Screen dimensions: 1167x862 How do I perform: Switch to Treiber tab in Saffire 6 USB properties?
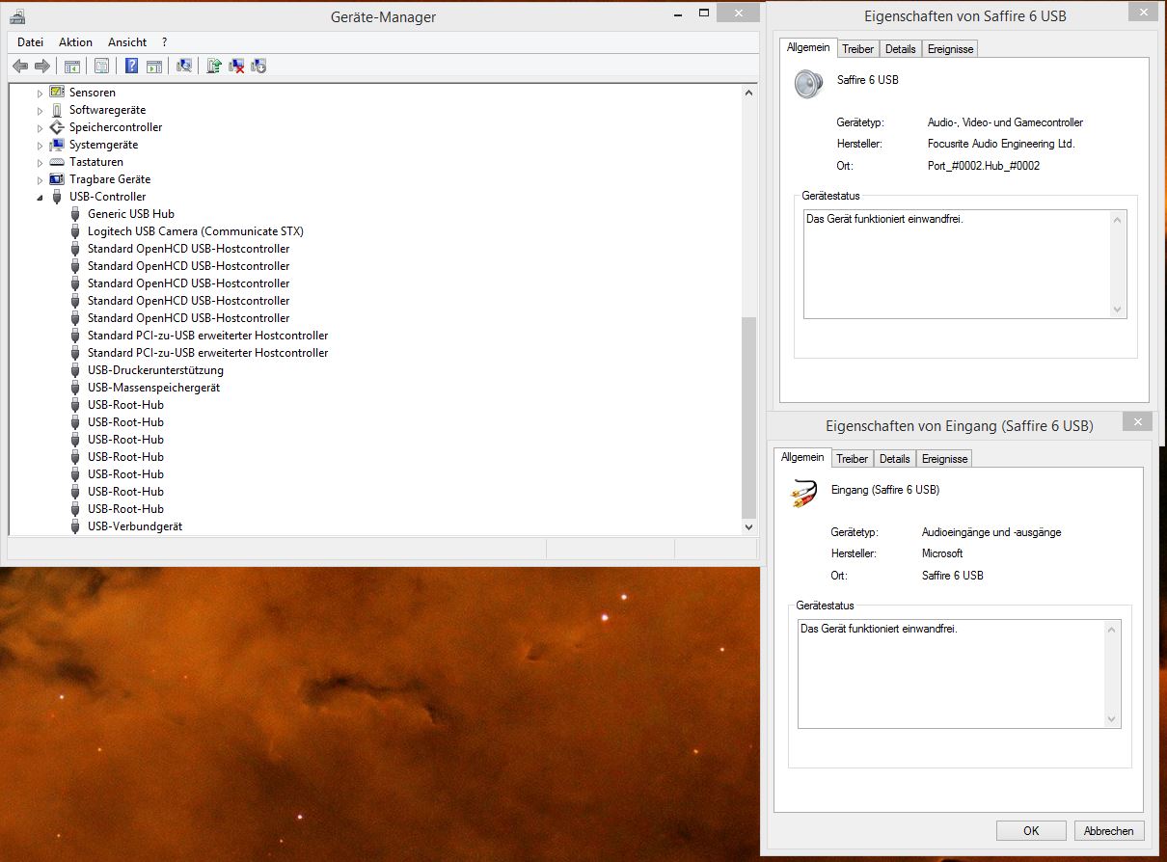[x=857, y=49]
